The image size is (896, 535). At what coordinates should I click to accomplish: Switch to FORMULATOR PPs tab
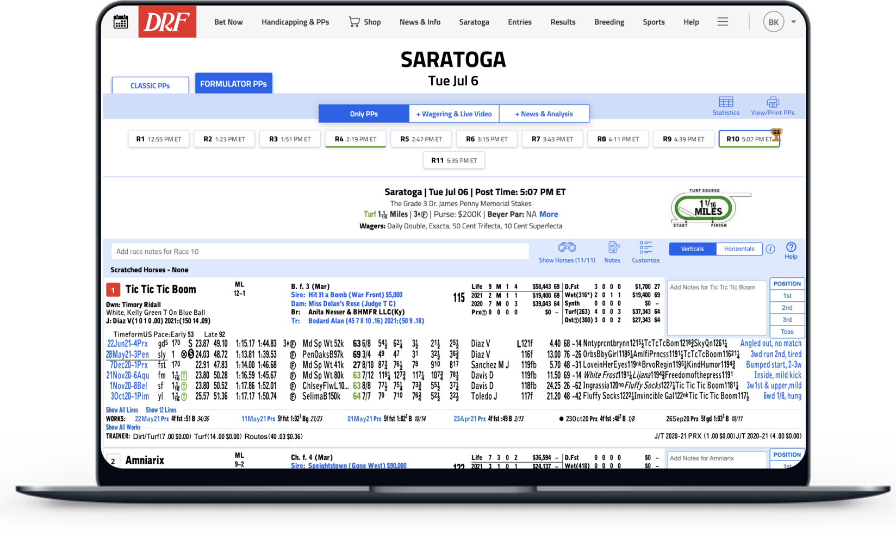click(x=234, y=84)
